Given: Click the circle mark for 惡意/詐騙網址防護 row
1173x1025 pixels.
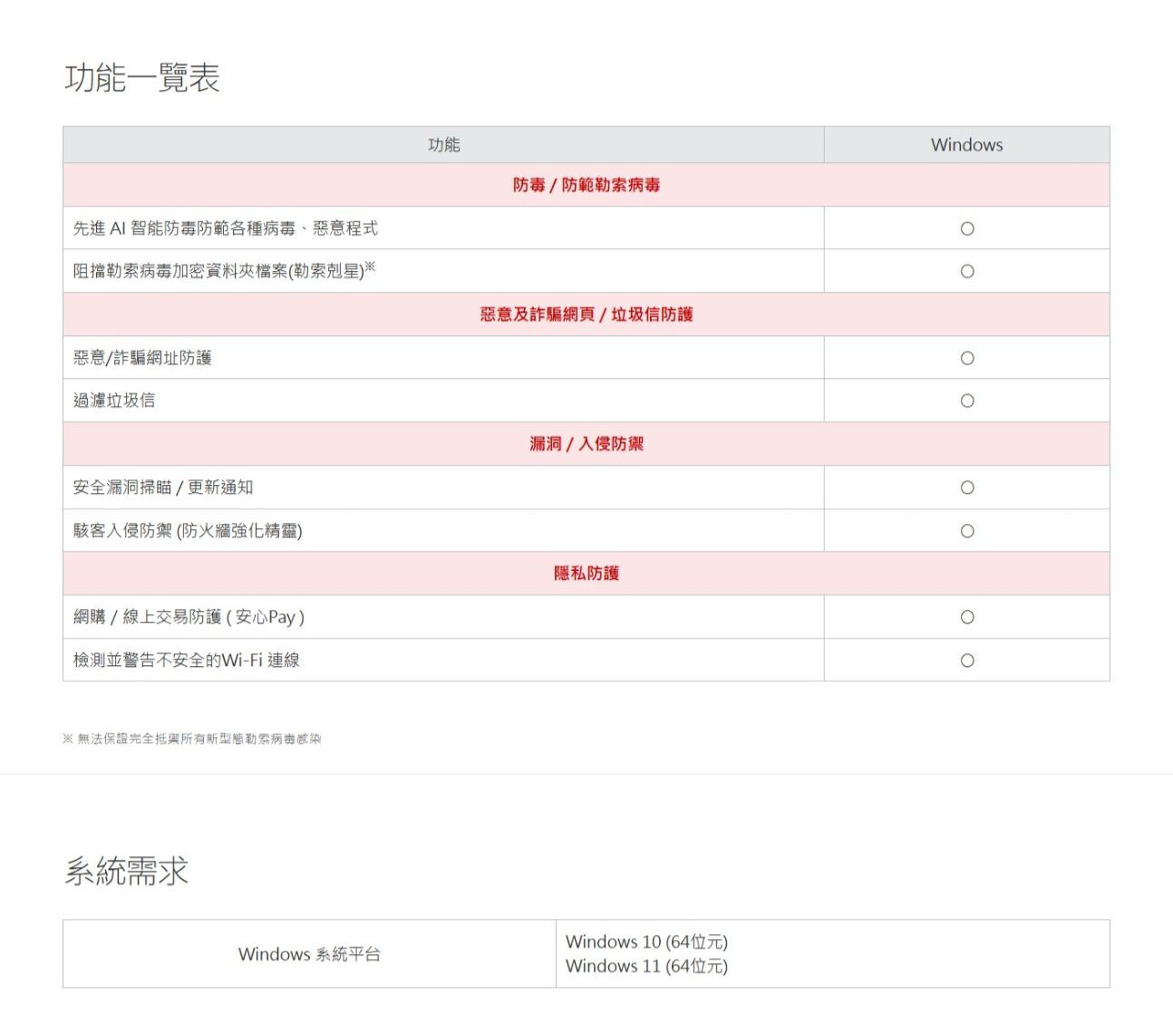Looking at the screenshot, I should [966, 358].
